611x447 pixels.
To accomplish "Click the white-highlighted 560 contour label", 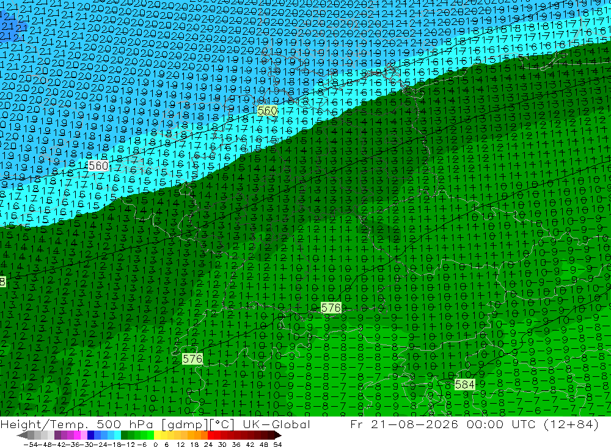I will [98, 166].
